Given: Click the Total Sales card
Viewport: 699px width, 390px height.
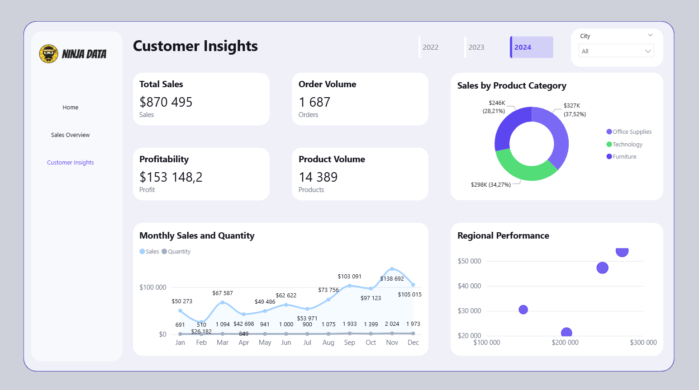Looking at the screenshot, I should (201, 99).
